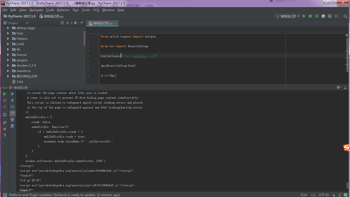
Task: Open Help menu
Action: pyautogui.click(x=121, y=10)
